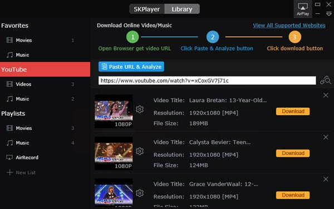Click the film icon next to YouTube Videos
The image size is (334, 209).
pos(9,84)
